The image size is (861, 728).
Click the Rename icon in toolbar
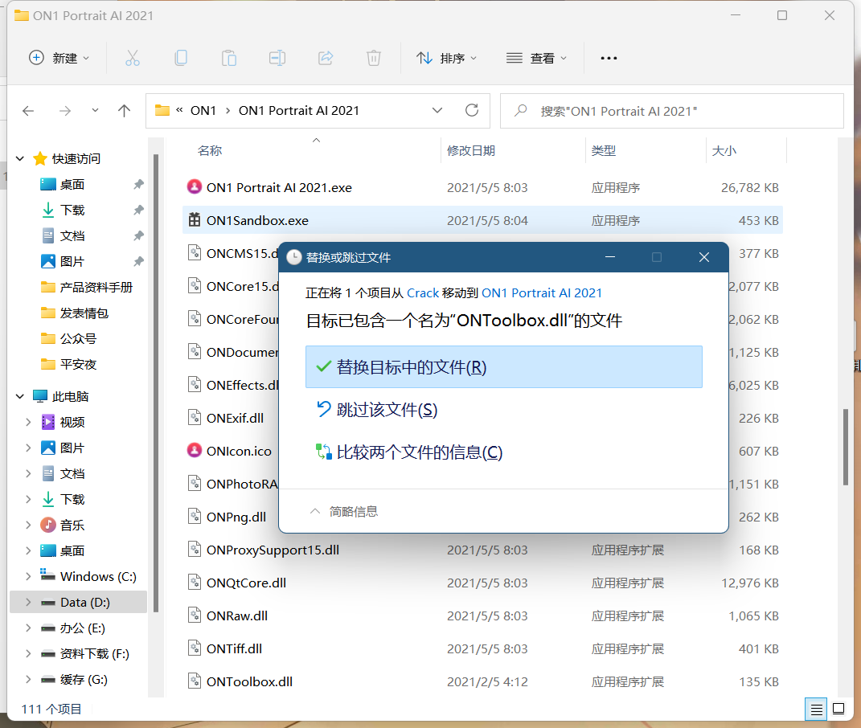coord(277,58)
